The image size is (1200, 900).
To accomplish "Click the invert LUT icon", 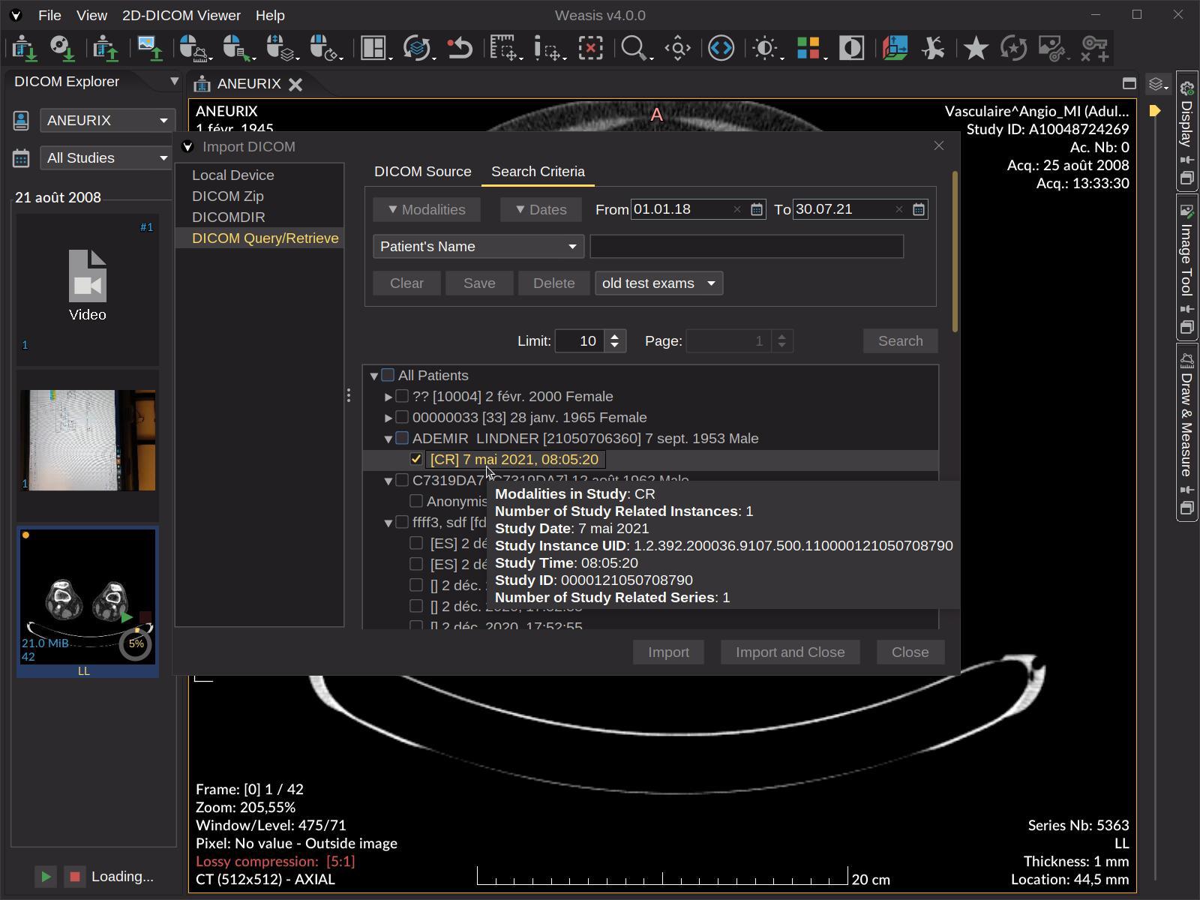I will click(851, 49).
